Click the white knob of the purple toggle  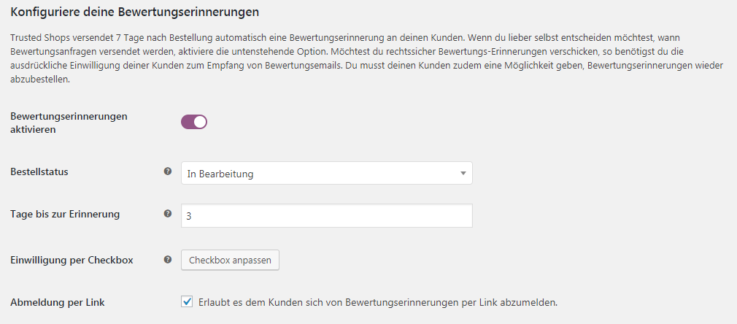pyautogui.click(x=200, y=122)
